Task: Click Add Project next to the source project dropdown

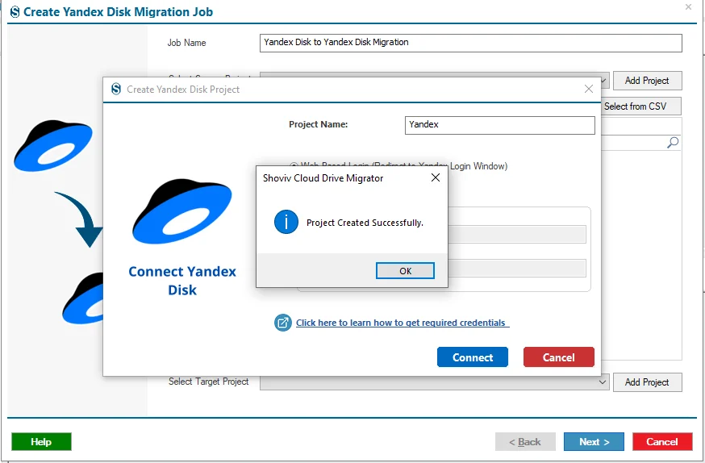Action: point(648,81)
